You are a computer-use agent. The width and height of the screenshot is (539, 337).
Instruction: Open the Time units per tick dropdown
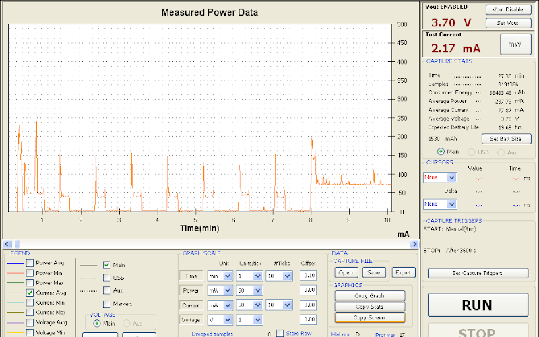249,276
